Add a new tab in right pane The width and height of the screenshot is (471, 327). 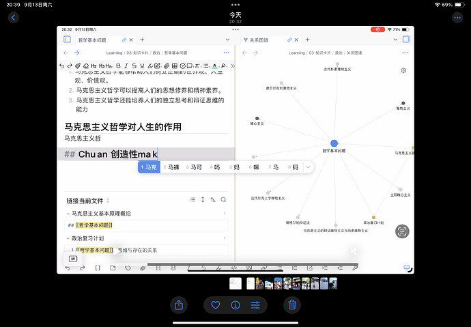point(308,40)
